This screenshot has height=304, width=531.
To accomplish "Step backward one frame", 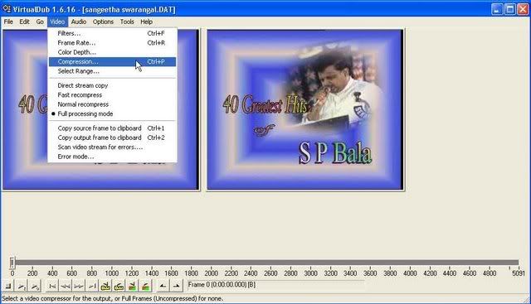I will coord(66,286).
